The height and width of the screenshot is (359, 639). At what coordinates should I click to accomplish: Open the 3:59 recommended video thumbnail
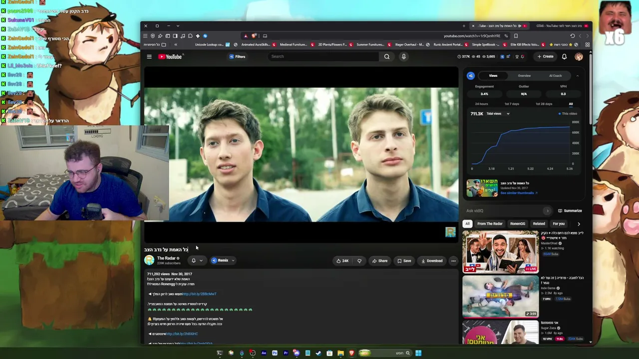(x=501, y=297)
